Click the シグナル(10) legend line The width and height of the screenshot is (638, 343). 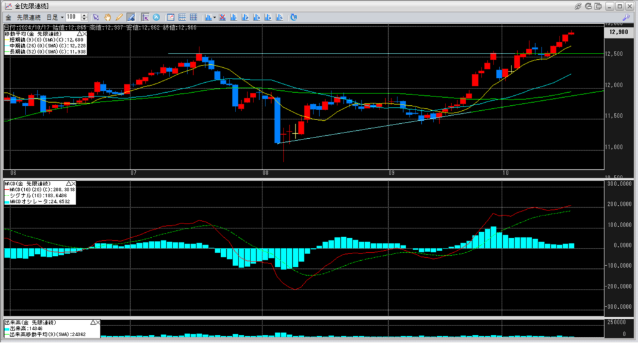36,196
